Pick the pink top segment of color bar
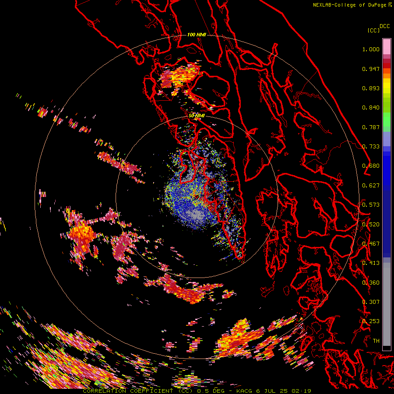394x394 pixels. (387, 46)
